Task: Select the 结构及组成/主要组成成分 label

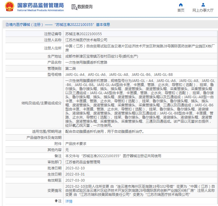Action: (41, 103)
